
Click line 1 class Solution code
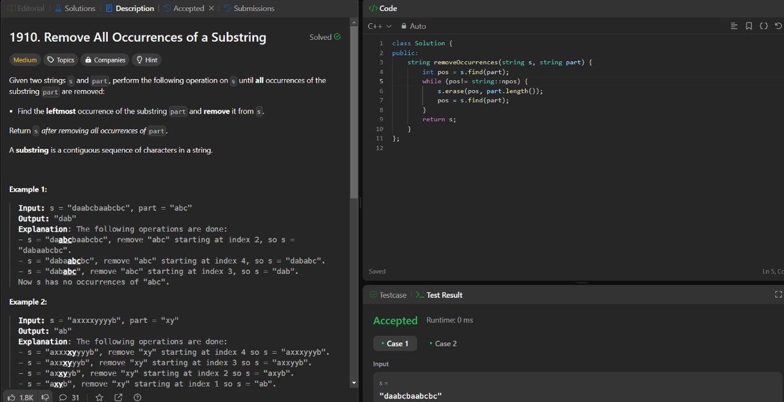click(x=421, y=43)
